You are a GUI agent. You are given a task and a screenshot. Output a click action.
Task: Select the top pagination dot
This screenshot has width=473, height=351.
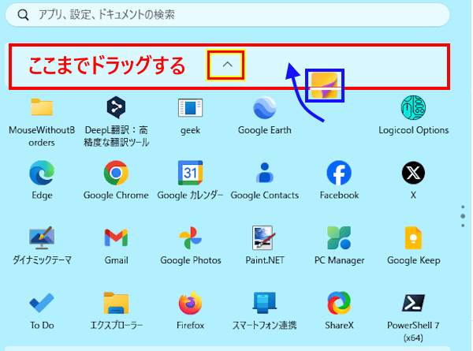tap(463, 207)
